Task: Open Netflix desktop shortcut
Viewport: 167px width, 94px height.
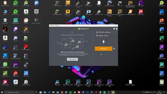Action: tap(5, 30)
